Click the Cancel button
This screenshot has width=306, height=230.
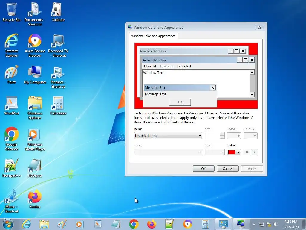tap(227, 169)
